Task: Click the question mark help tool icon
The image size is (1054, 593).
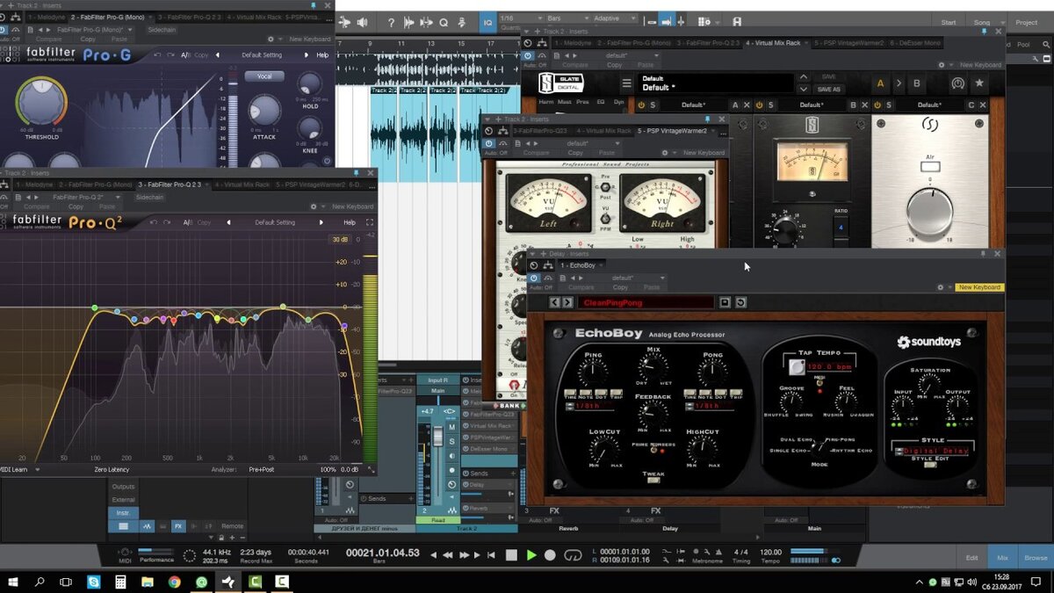Action: point(391,22)
